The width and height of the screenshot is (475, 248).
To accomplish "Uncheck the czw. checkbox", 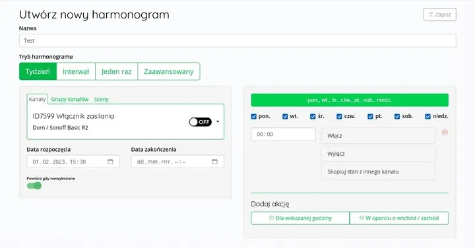I will click(339, 117).
